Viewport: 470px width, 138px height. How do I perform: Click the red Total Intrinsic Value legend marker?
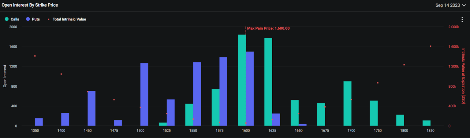coord(49,19)
